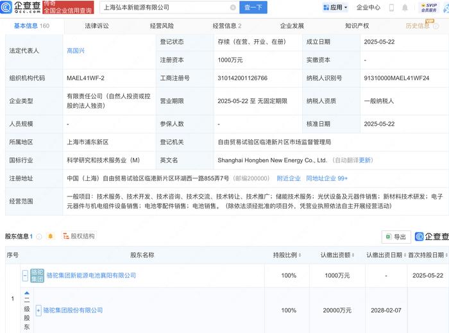
Task: Collapse the 骆驼集团新能源电池襄阳有限公司 row
Action: (25, 275)
